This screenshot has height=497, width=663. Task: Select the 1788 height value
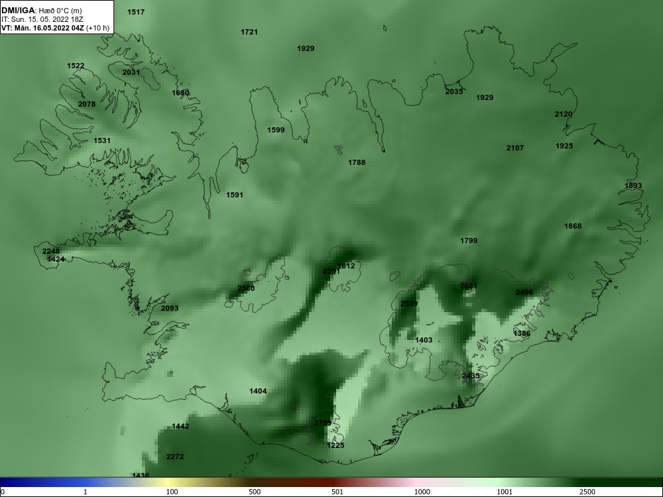coord(357,162)
